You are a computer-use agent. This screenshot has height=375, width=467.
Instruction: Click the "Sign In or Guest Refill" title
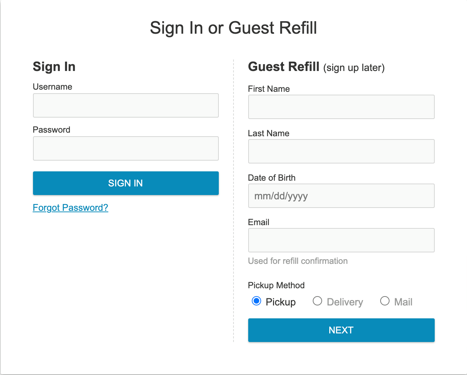pyautogui.click(x=233, y=28)
